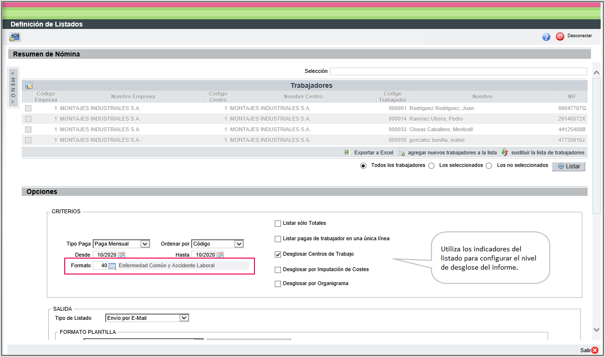Click the edit icon beside Trabajadores header
This screenshot has width=605, height=357.
[29, 85]
